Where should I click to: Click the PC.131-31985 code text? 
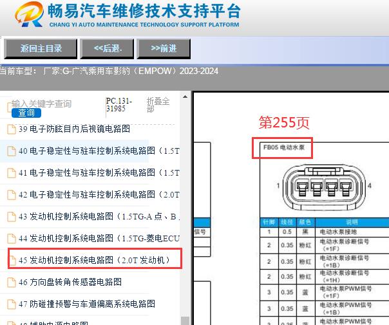tap(119, 105)
